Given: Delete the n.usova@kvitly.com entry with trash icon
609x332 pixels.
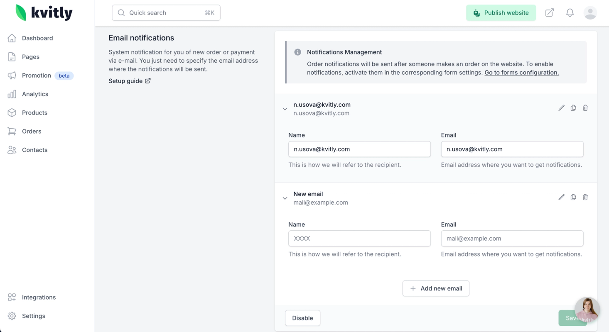Looking at the screenshot, I should (x=585, y=108).
